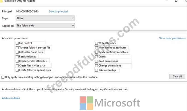
Task: Open the Type dropdown showing Allow
Action: point(45,18)
